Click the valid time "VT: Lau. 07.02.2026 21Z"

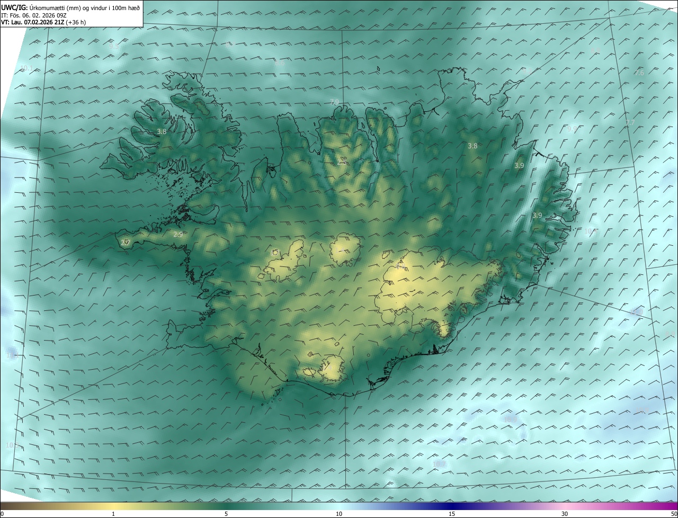tap(33, 22)
